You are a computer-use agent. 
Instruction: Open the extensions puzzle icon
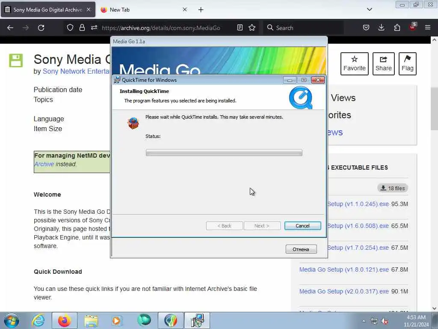click(397, 27)
